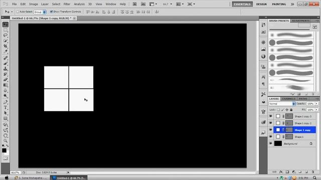The height and width of the screenshot is (180, 321).
Task: Select the Quick Selection tool
Action: [x=6, y=40]
